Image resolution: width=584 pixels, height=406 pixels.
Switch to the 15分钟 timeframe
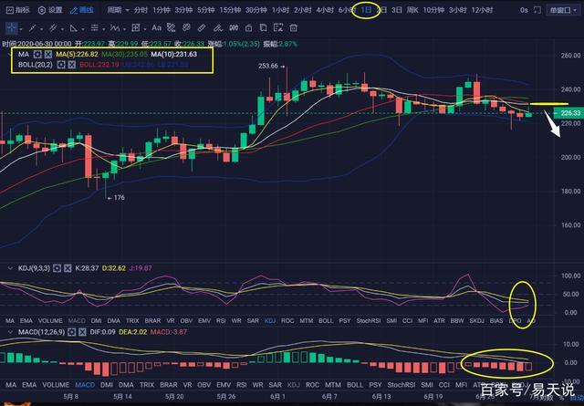[230, 10]
